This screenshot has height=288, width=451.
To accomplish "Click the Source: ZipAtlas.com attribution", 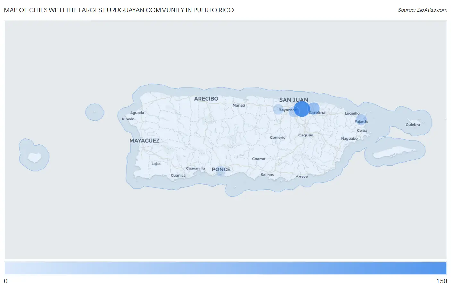I will (x=422, y=10).
